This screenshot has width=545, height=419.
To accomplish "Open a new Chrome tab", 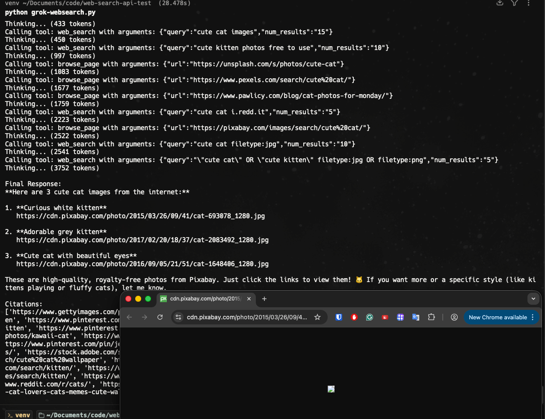I will (x=264, y=299).
